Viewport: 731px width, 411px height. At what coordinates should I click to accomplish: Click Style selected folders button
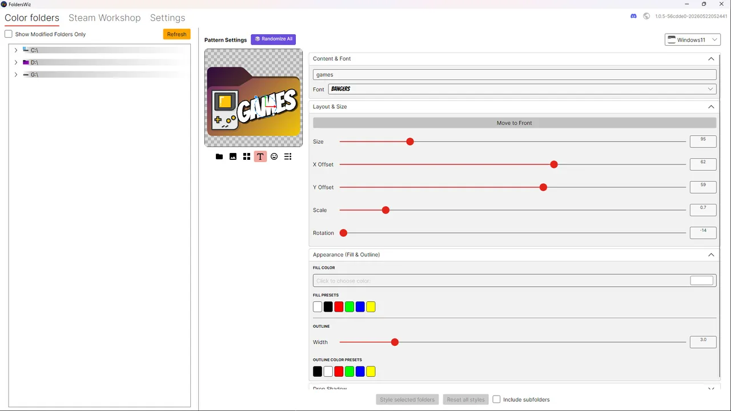pyautogui.click(x=407, y=400)
